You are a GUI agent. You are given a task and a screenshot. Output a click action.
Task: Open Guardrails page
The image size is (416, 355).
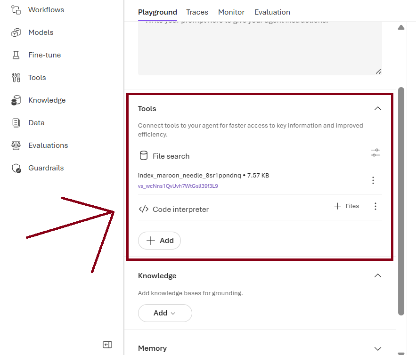click(46, 168)
